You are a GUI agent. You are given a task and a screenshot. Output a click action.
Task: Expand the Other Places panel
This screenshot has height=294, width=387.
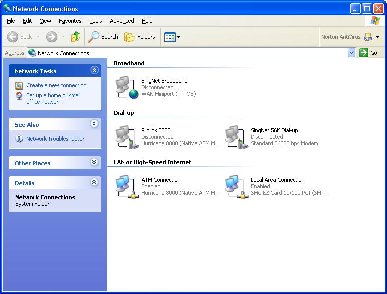[94, 162]
